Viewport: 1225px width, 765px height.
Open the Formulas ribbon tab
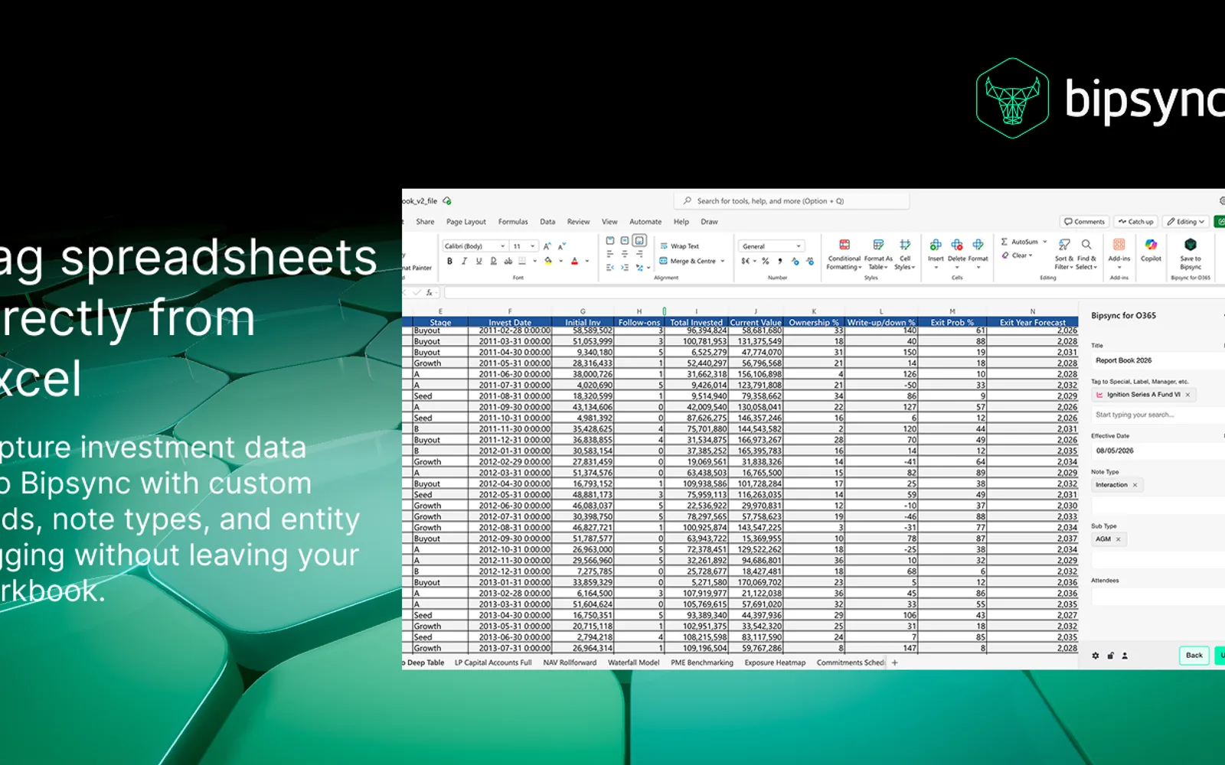coord(513,222)
